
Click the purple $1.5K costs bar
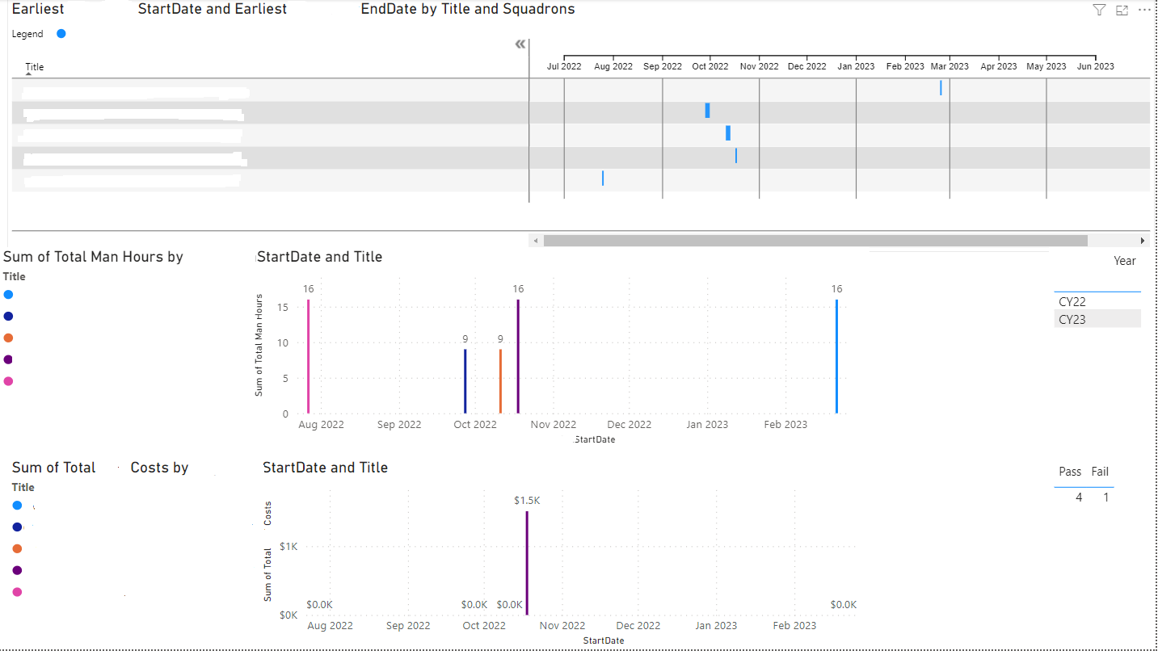[x=527, y=563]
